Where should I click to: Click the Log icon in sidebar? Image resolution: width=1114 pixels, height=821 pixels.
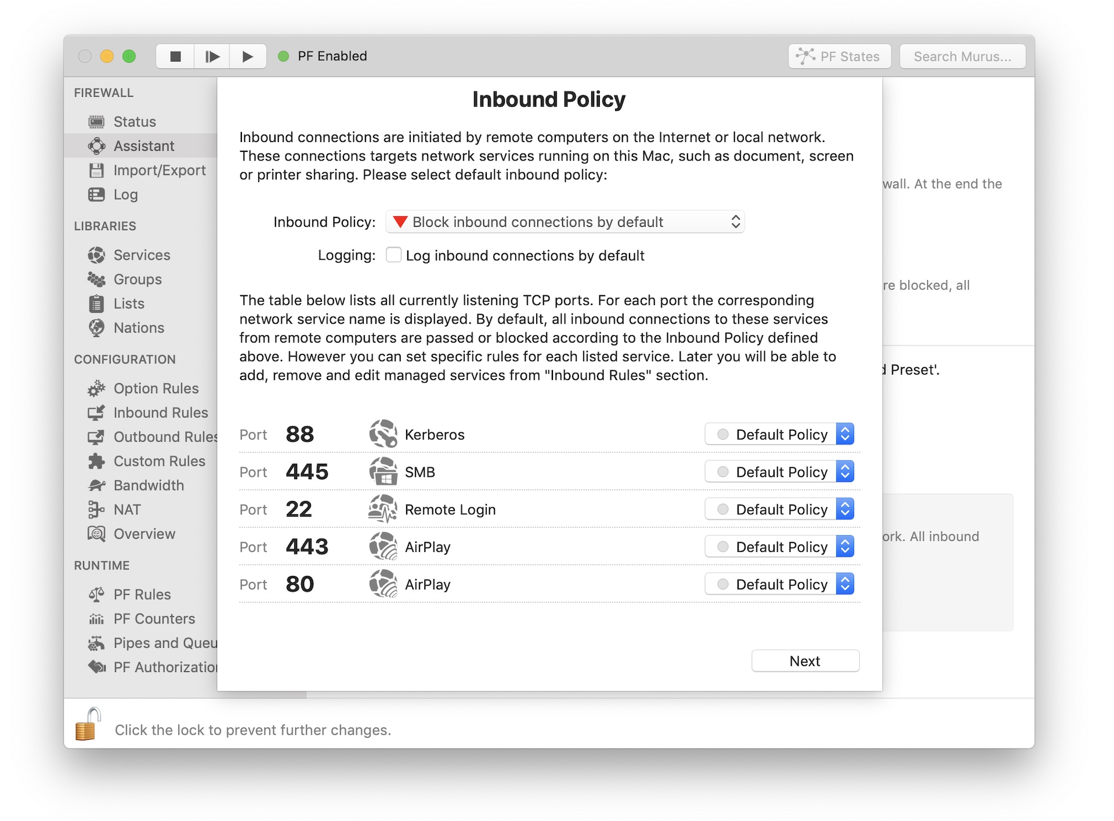96,195
